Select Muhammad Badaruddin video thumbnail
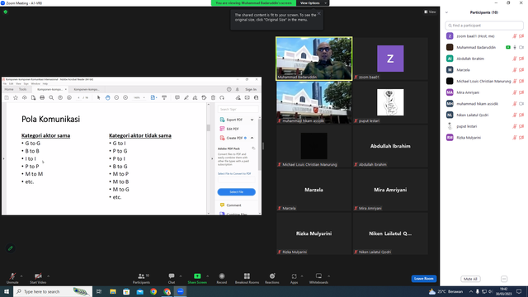 pyautogui.click(x=313, y=59)
